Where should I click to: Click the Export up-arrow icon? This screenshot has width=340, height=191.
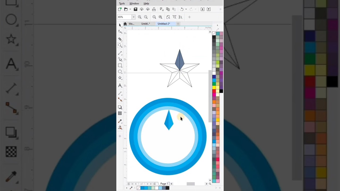pos(209,9)
